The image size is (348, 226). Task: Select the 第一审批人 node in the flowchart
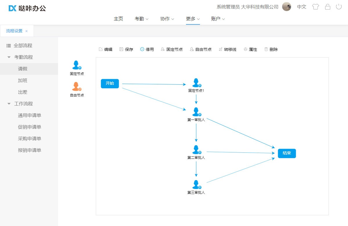coord(196,112)
